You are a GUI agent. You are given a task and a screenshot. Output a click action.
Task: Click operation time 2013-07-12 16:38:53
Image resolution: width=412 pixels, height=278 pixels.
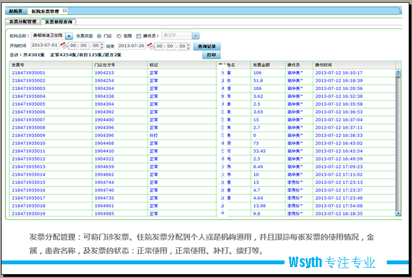point(339,135)
